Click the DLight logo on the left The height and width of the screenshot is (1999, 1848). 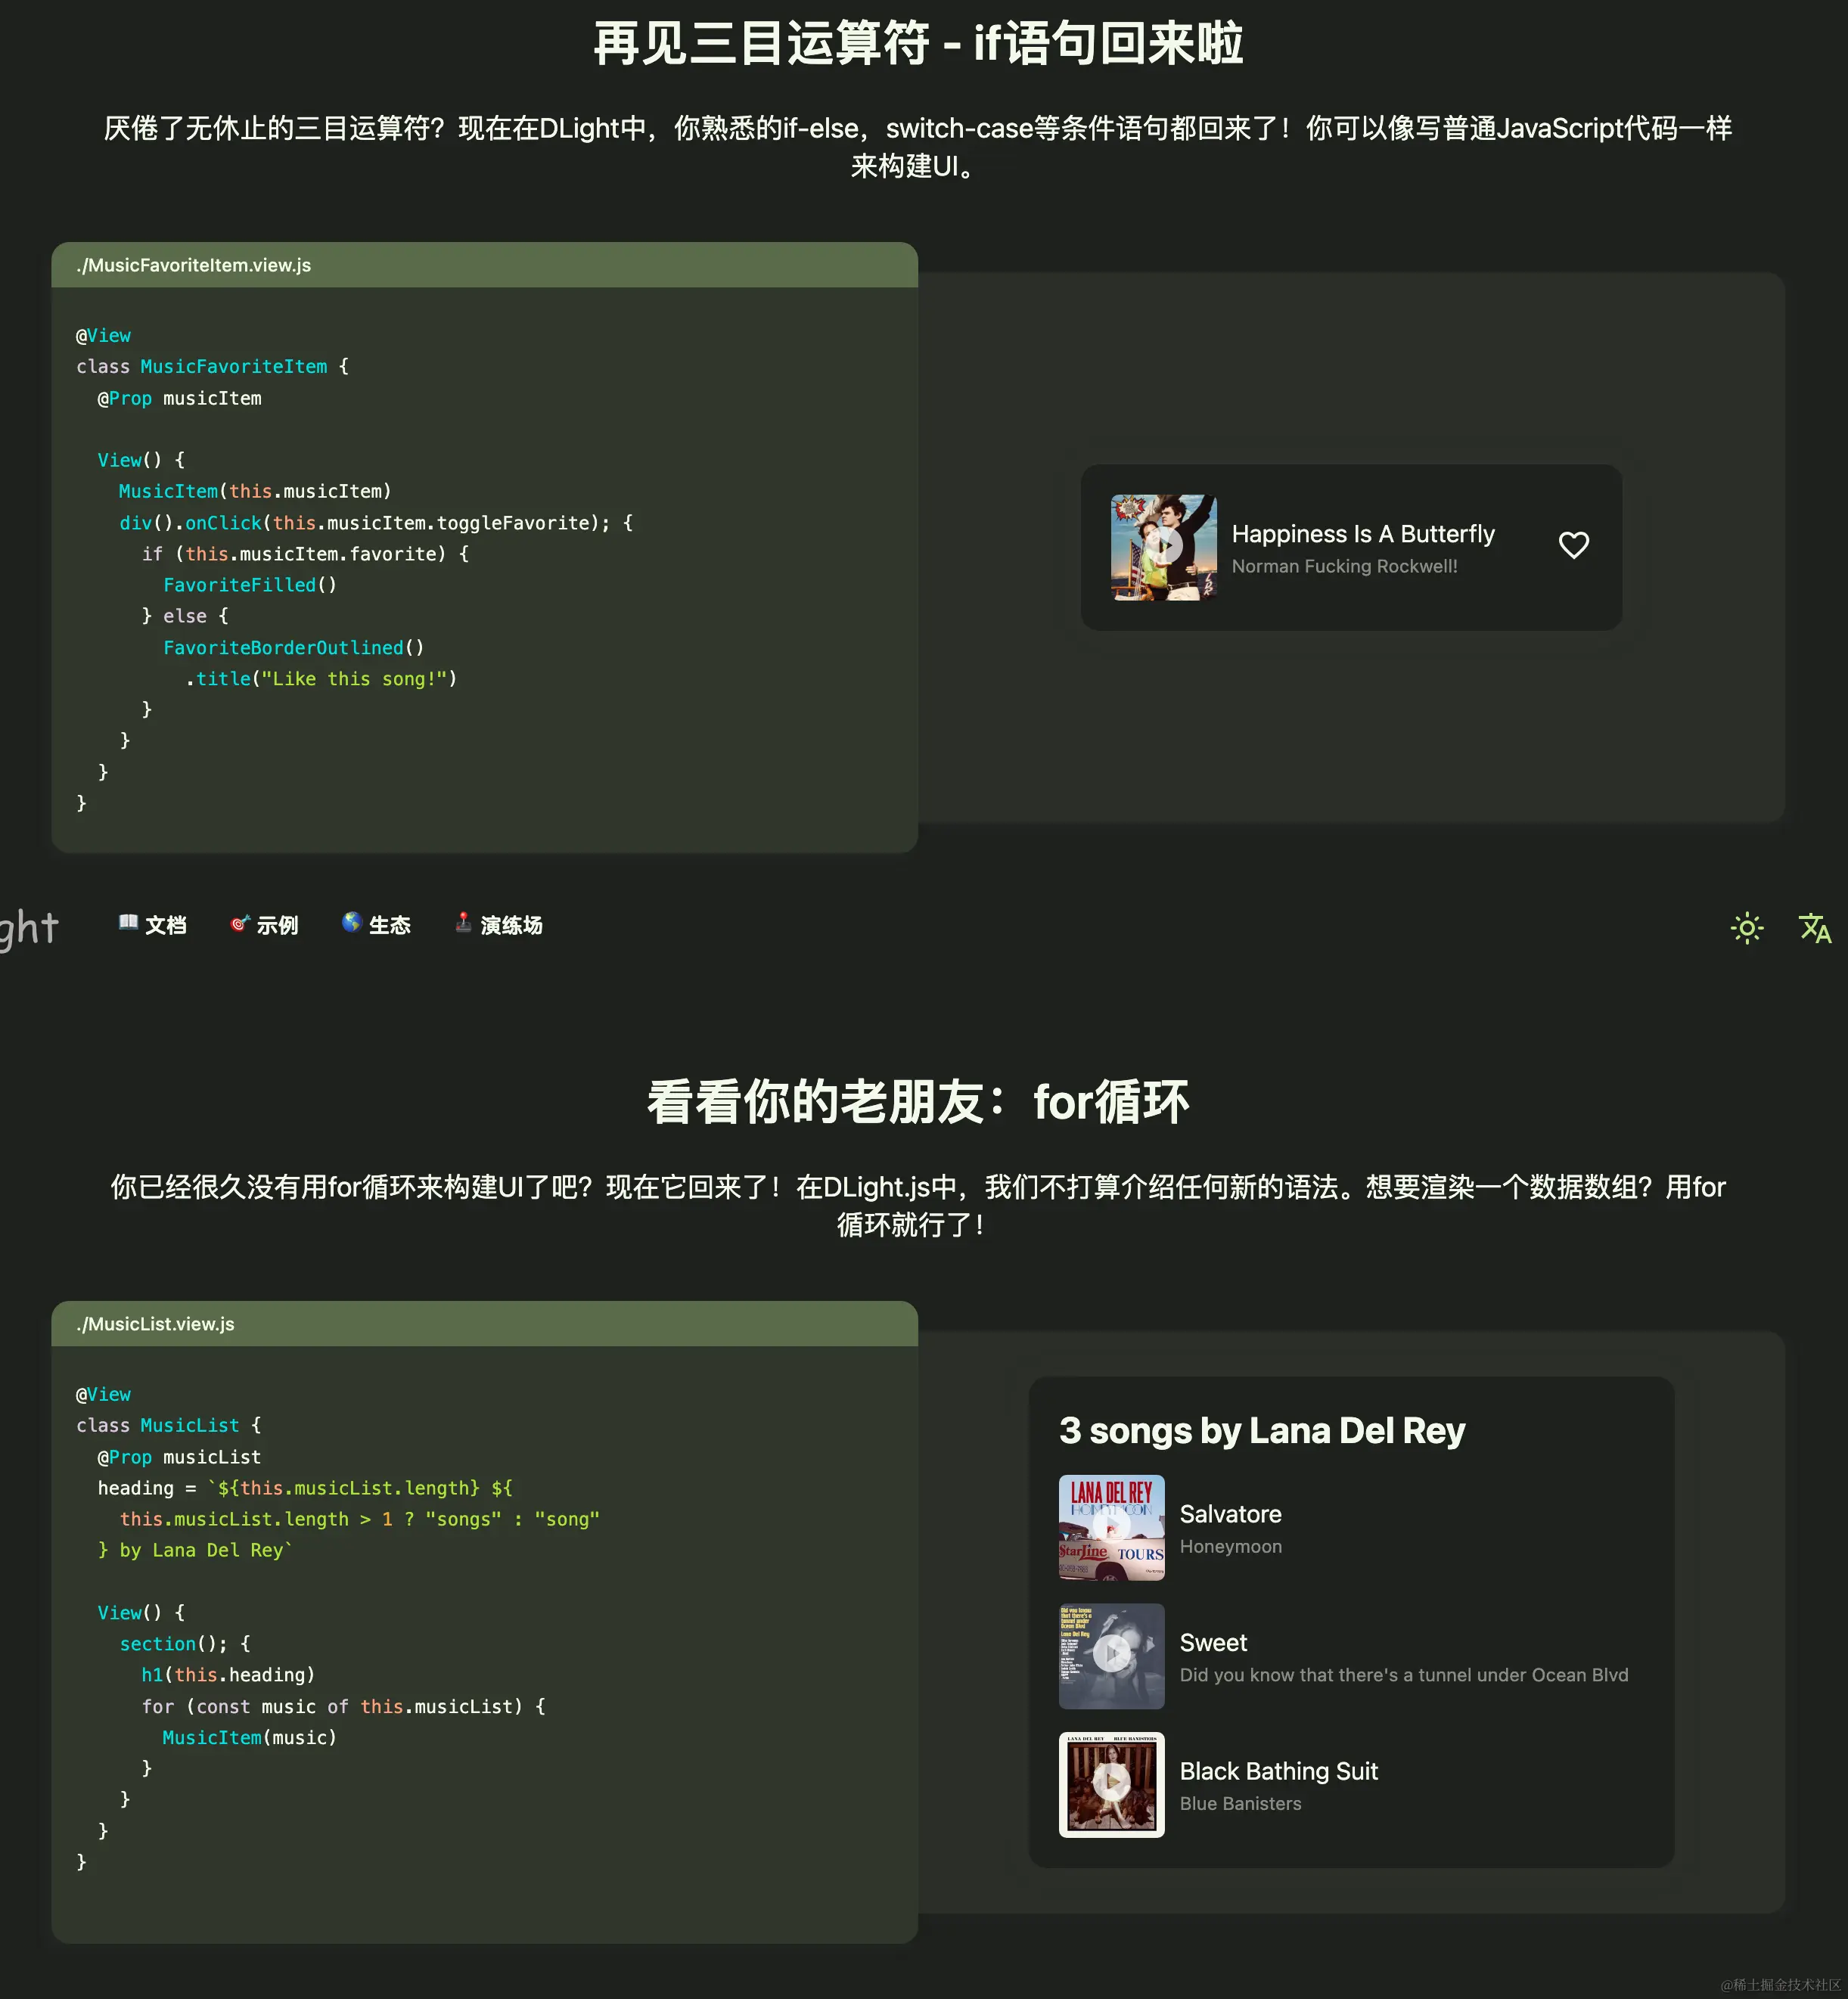click(27, 927)
